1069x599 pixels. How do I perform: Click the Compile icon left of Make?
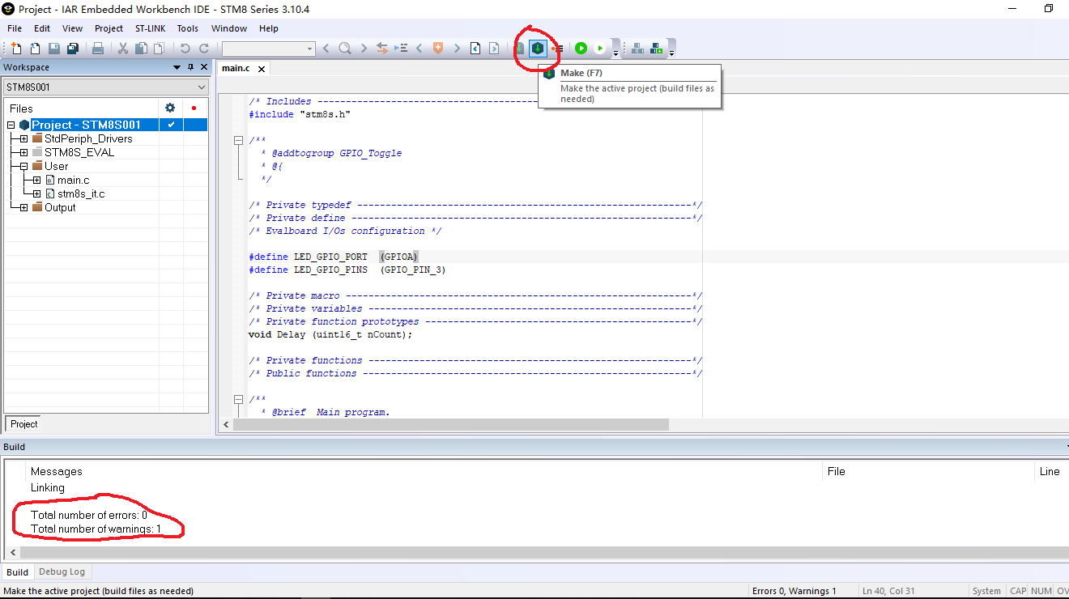[520, 49]
